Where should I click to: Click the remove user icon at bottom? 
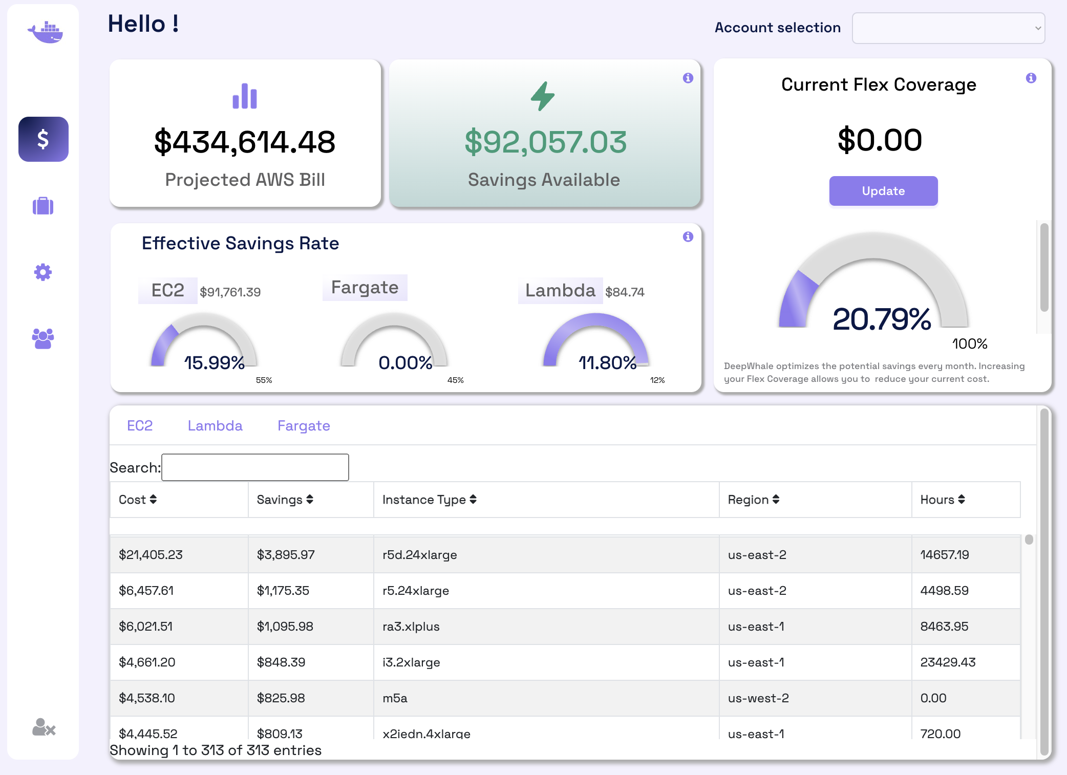click(44, 727)
